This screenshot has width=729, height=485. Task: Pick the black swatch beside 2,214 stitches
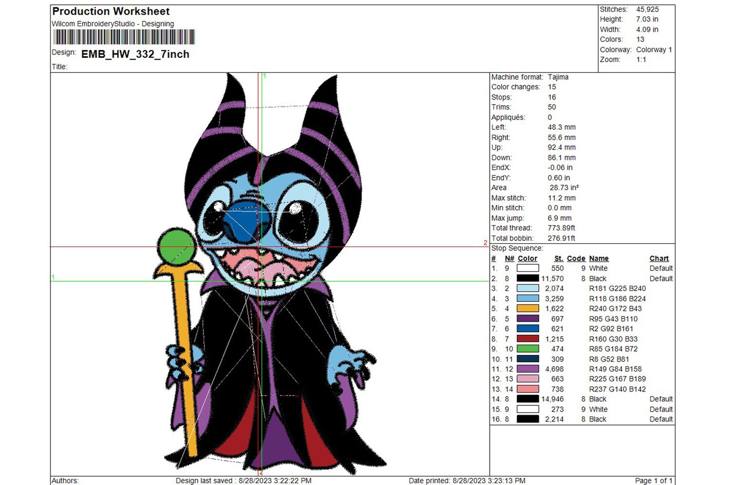pos(528,419)
